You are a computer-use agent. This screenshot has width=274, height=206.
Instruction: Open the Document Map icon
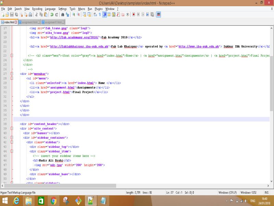point(114,14)
